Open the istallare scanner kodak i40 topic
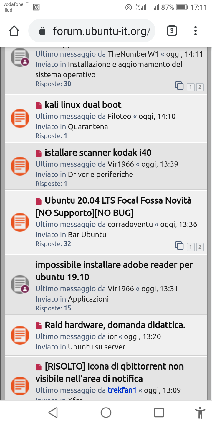Image resolution: width=212 pixels, height=425 pixels. (98, 153)
